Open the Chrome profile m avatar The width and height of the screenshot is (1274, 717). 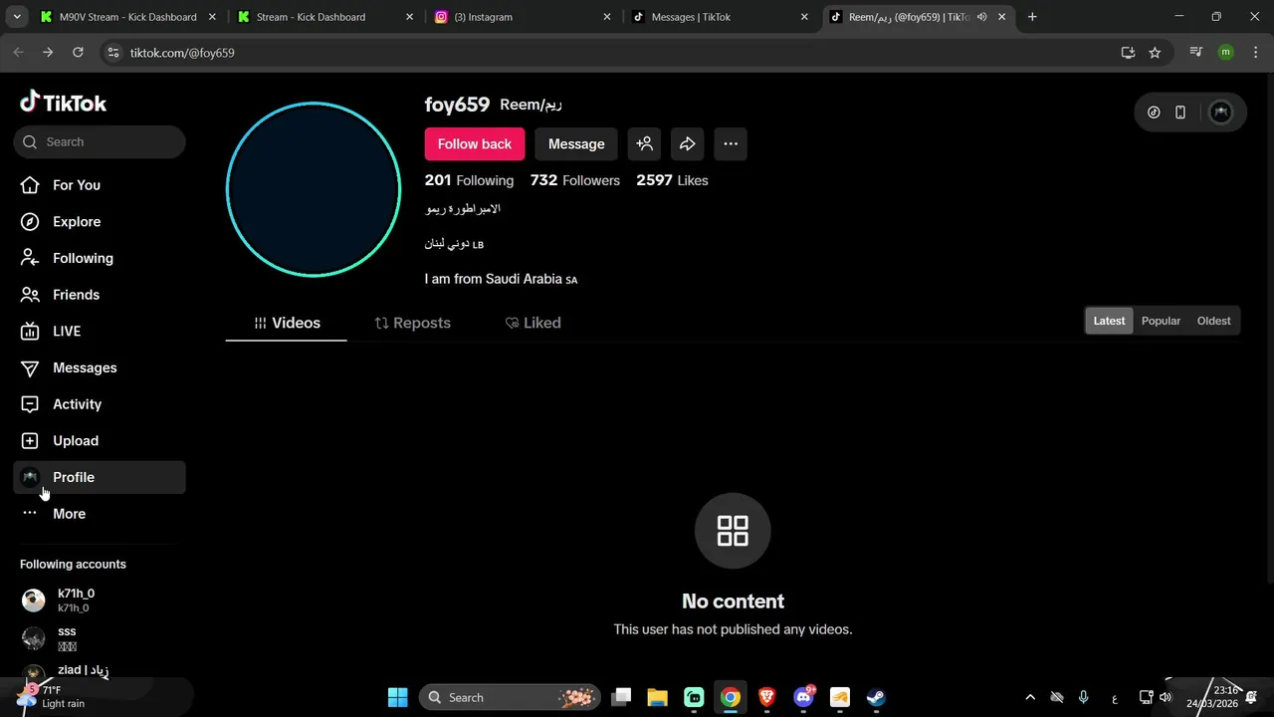click(x=1225, y=53)
